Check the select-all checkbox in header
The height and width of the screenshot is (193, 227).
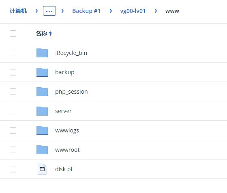pyautogui.click(x=13, y=34)
